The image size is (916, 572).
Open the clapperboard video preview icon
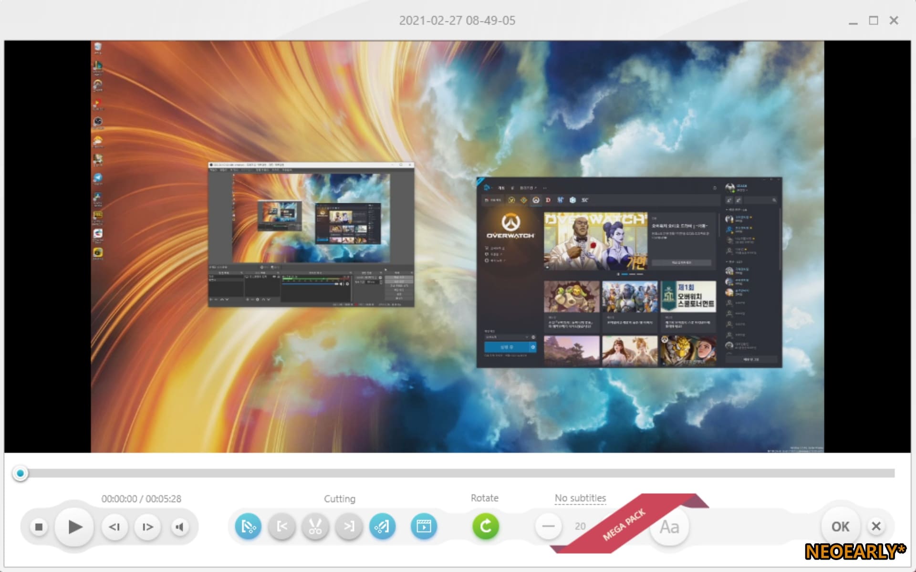pos(424,527)
